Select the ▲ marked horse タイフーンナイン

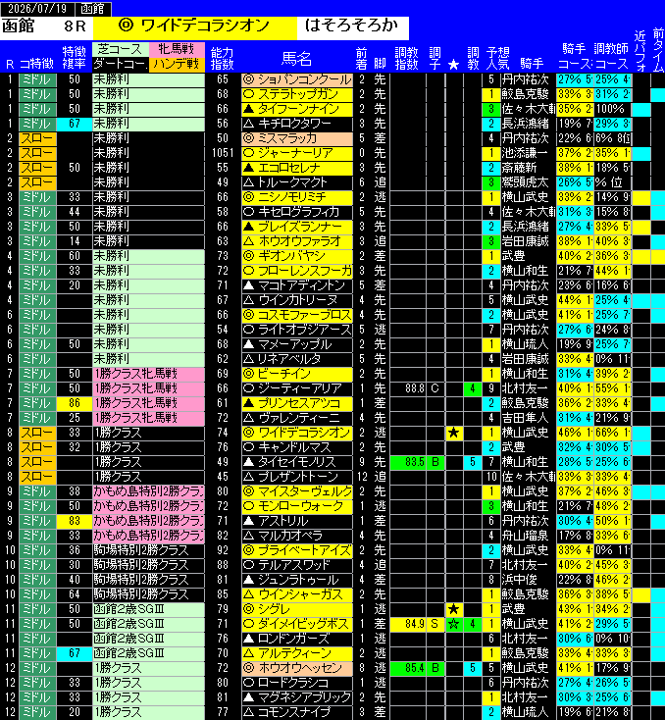click(x=297, y=109)
